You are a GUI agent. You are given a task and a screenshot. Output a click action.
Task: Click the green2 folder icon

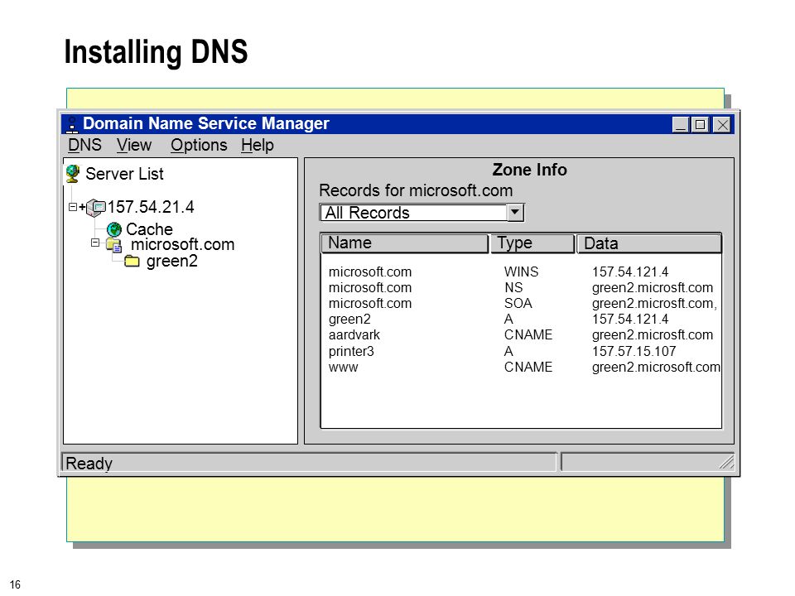pyautogui.click(x=132, y=262)
